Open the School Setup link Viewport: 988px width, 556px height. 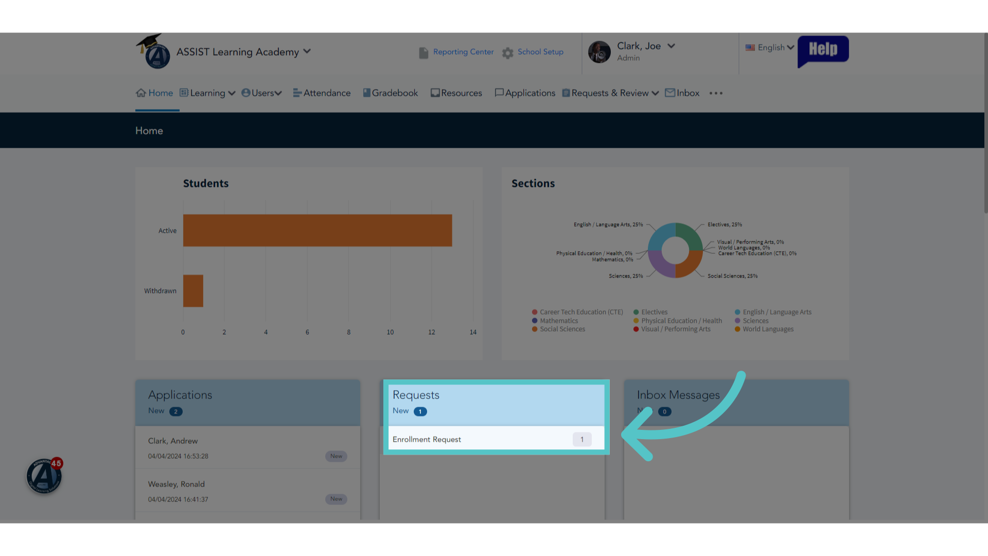[x=540, y=52]
